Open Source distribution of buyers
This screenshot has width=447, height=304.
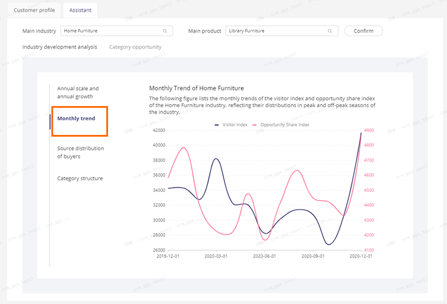80,152
